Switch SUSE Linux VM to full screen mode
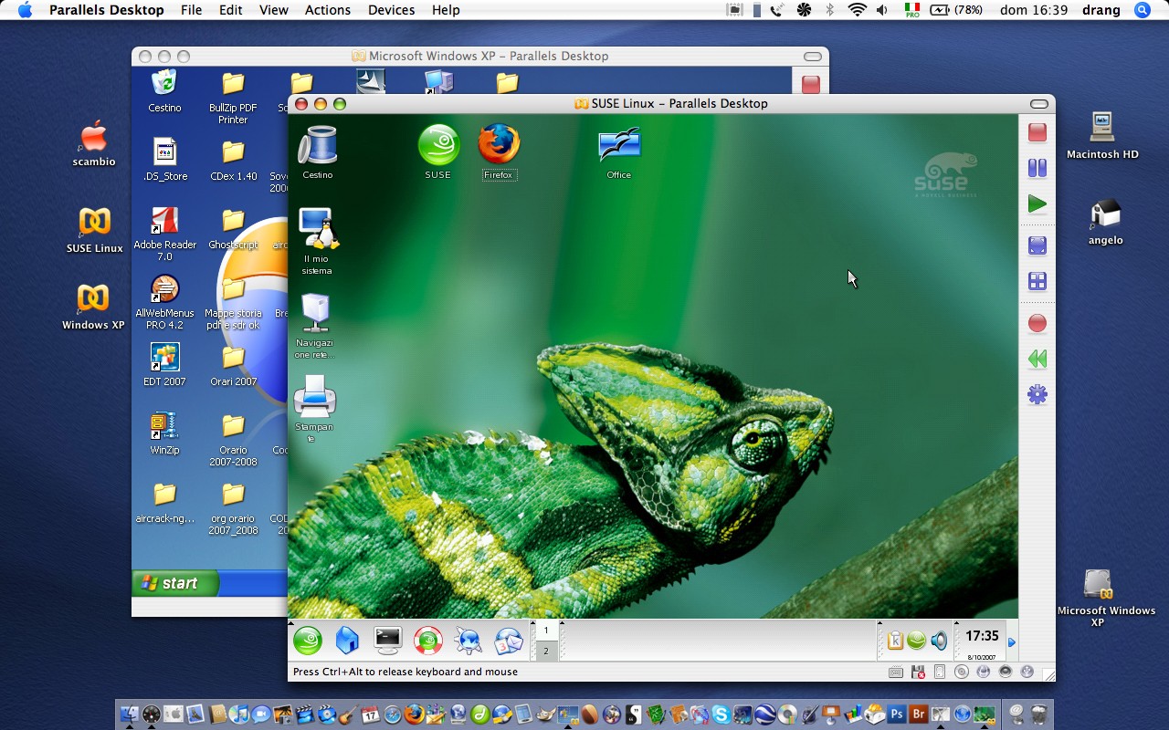Image resolution: width=1169 pixels, height=730 pixels. (1037, 245)
